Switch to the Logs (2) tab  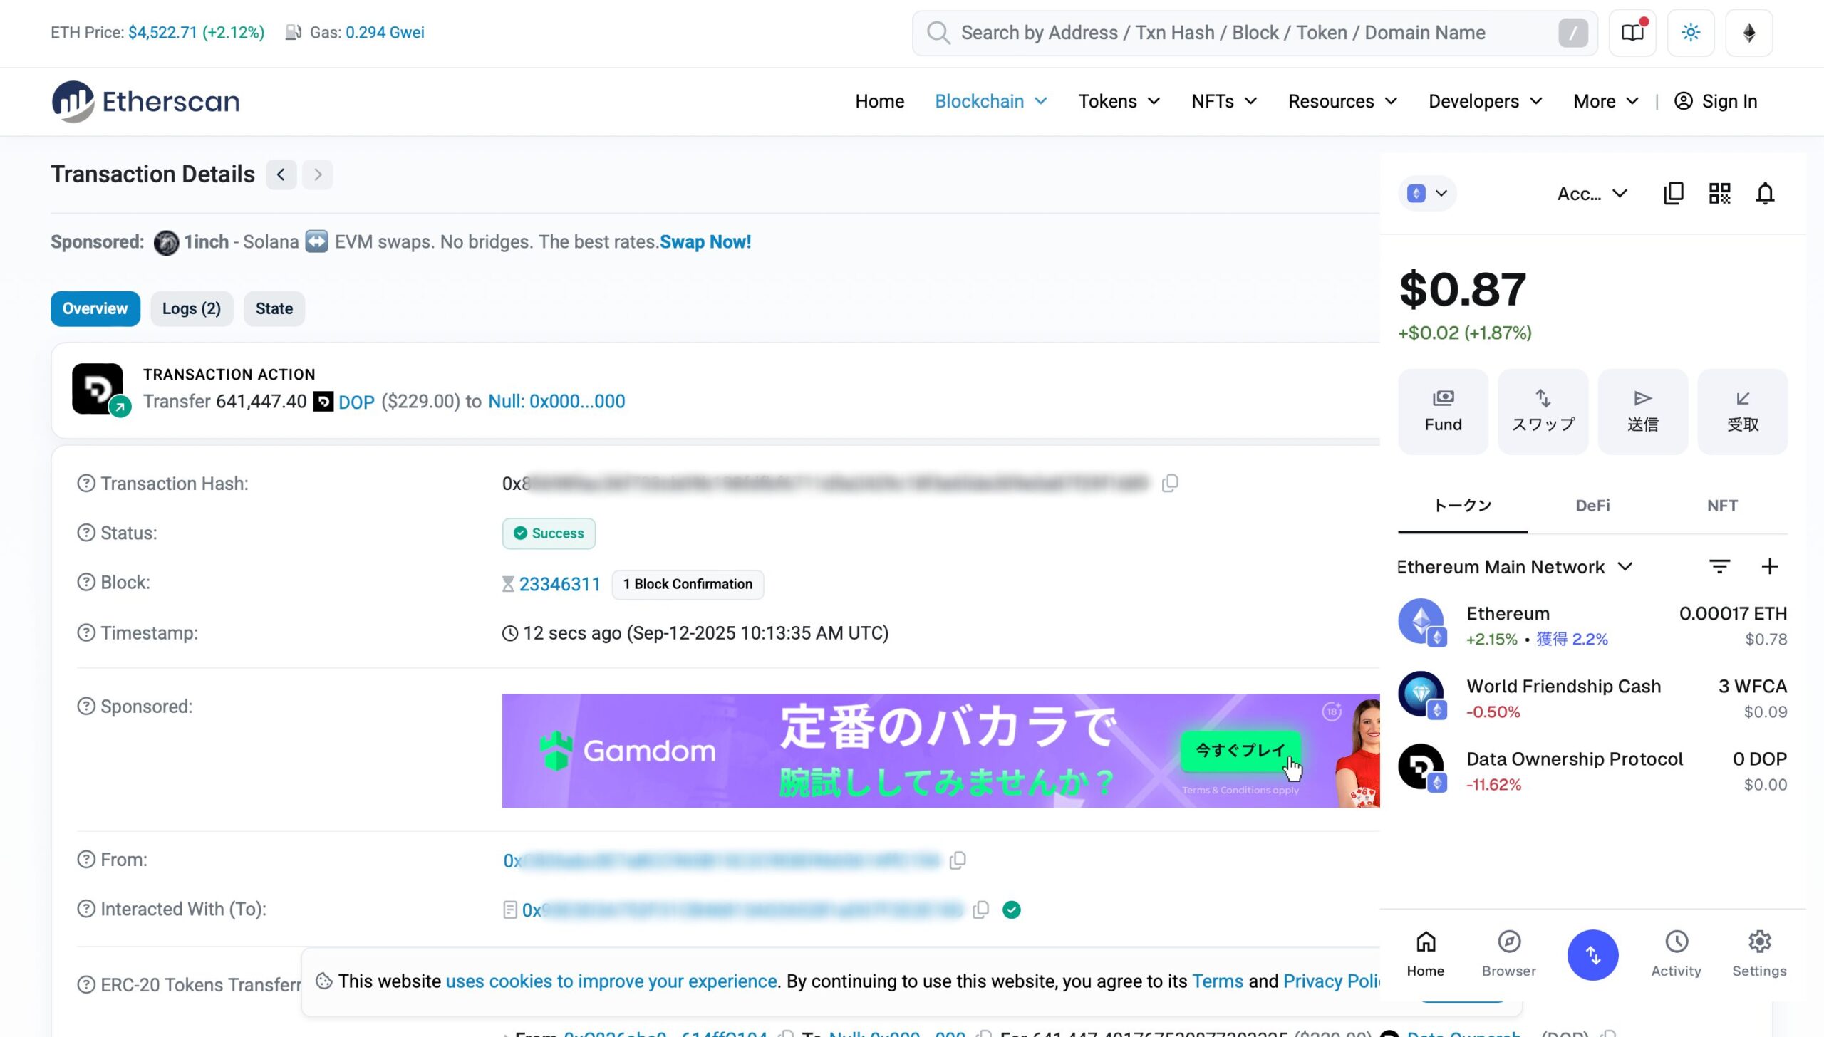[x=191, y=308]
